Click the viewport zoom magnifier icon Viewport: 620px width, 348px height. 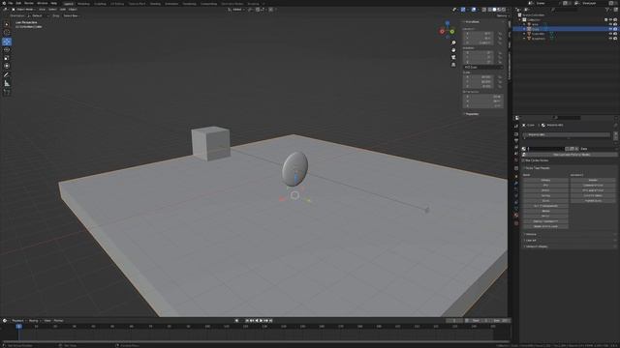tap(453, 43)
